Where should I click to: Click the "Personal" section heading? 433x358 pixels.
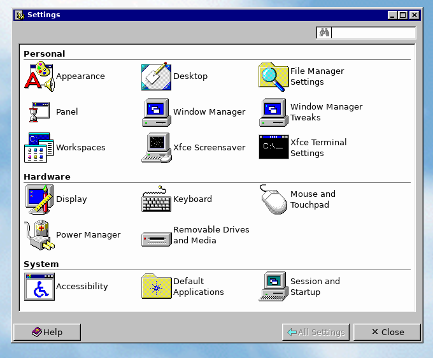point(45,54)
